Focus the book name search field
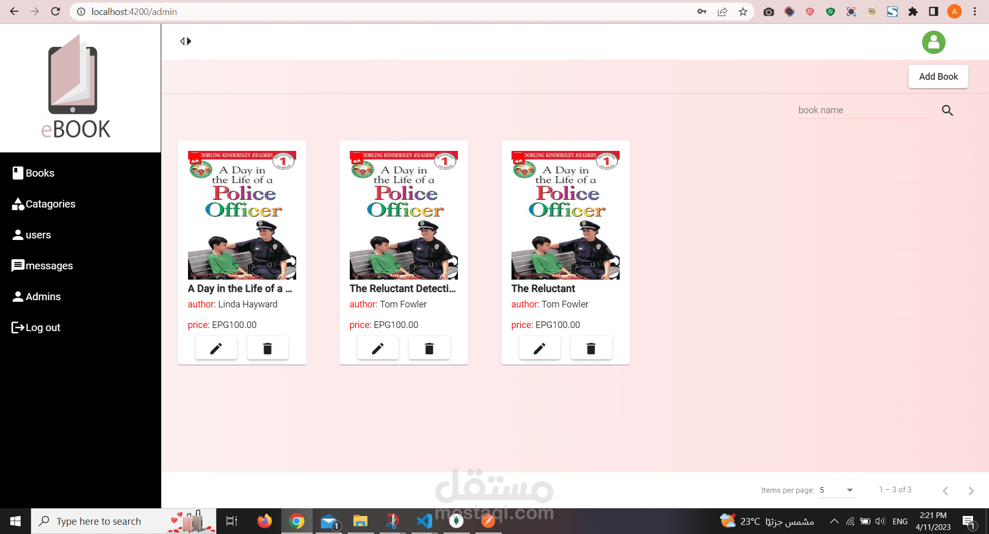Screen dimensions: 989x534 (x=862, y=110)
